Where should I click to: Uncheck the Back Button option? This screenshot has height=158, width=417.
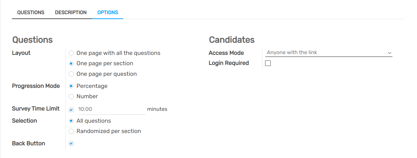point(71,143)
